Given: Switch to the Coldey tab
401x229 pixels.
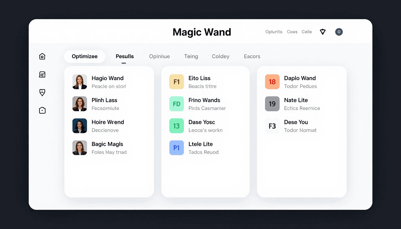Looking at the screenshot, I should [x=220, y=56].
